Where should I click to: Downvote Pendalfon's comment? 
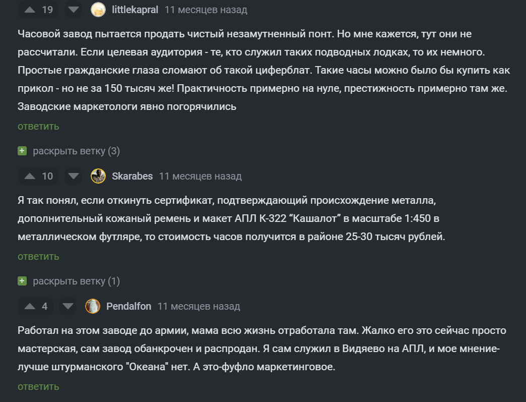68,306
